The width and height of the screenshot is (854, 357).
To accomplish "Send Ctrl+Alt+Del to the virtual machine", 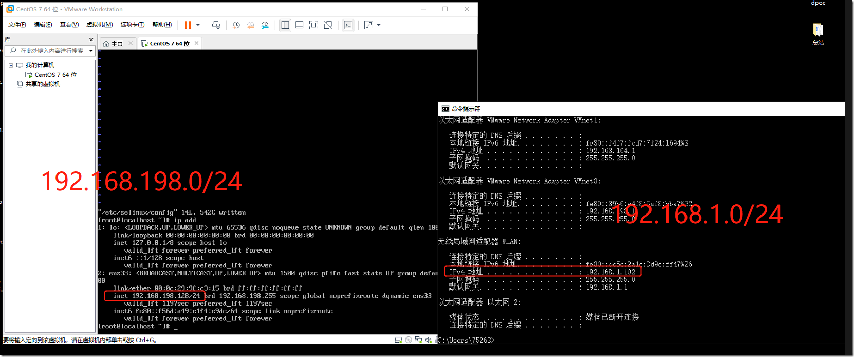I will coord(216,25).
